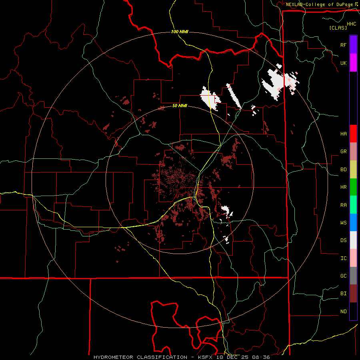Viewport: 360px width, 360px height.
Task: Click the BI brown legend swatch
Action: click(353, 294)
